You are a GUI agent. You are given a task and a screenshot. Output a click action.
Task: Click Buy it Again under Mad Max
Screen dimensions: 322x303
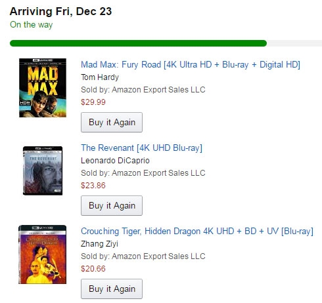(112, 122)
